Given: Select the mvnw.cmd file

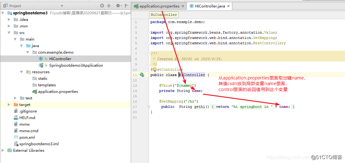Looking at the screenshot, I should [x=29, y=131].
